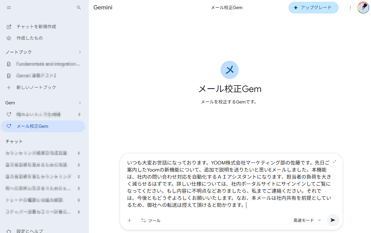Click the アップグレード button
This screenshot has width=371, height=233.
pos(313,8)
